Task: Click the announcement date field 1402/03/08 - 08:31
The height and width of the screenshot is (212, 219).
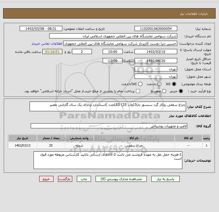Action: tap(41, 28)
